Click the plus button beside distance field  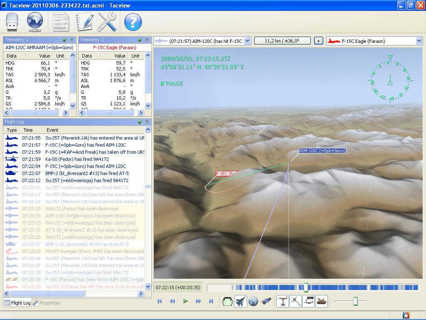pos(318,41)
